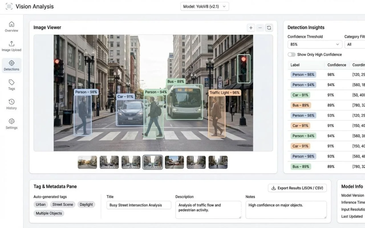Zoom in on the Image Viewer
This screenshot has width=365, height=228.
(x=251, y=28)
